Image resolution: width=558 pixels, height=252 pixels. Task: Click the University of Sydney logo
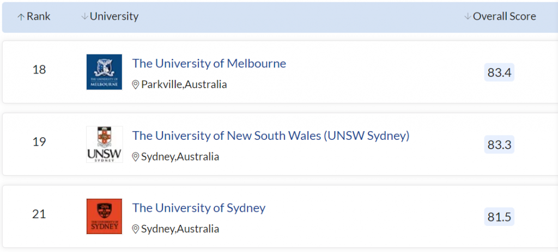pos(104,216)
